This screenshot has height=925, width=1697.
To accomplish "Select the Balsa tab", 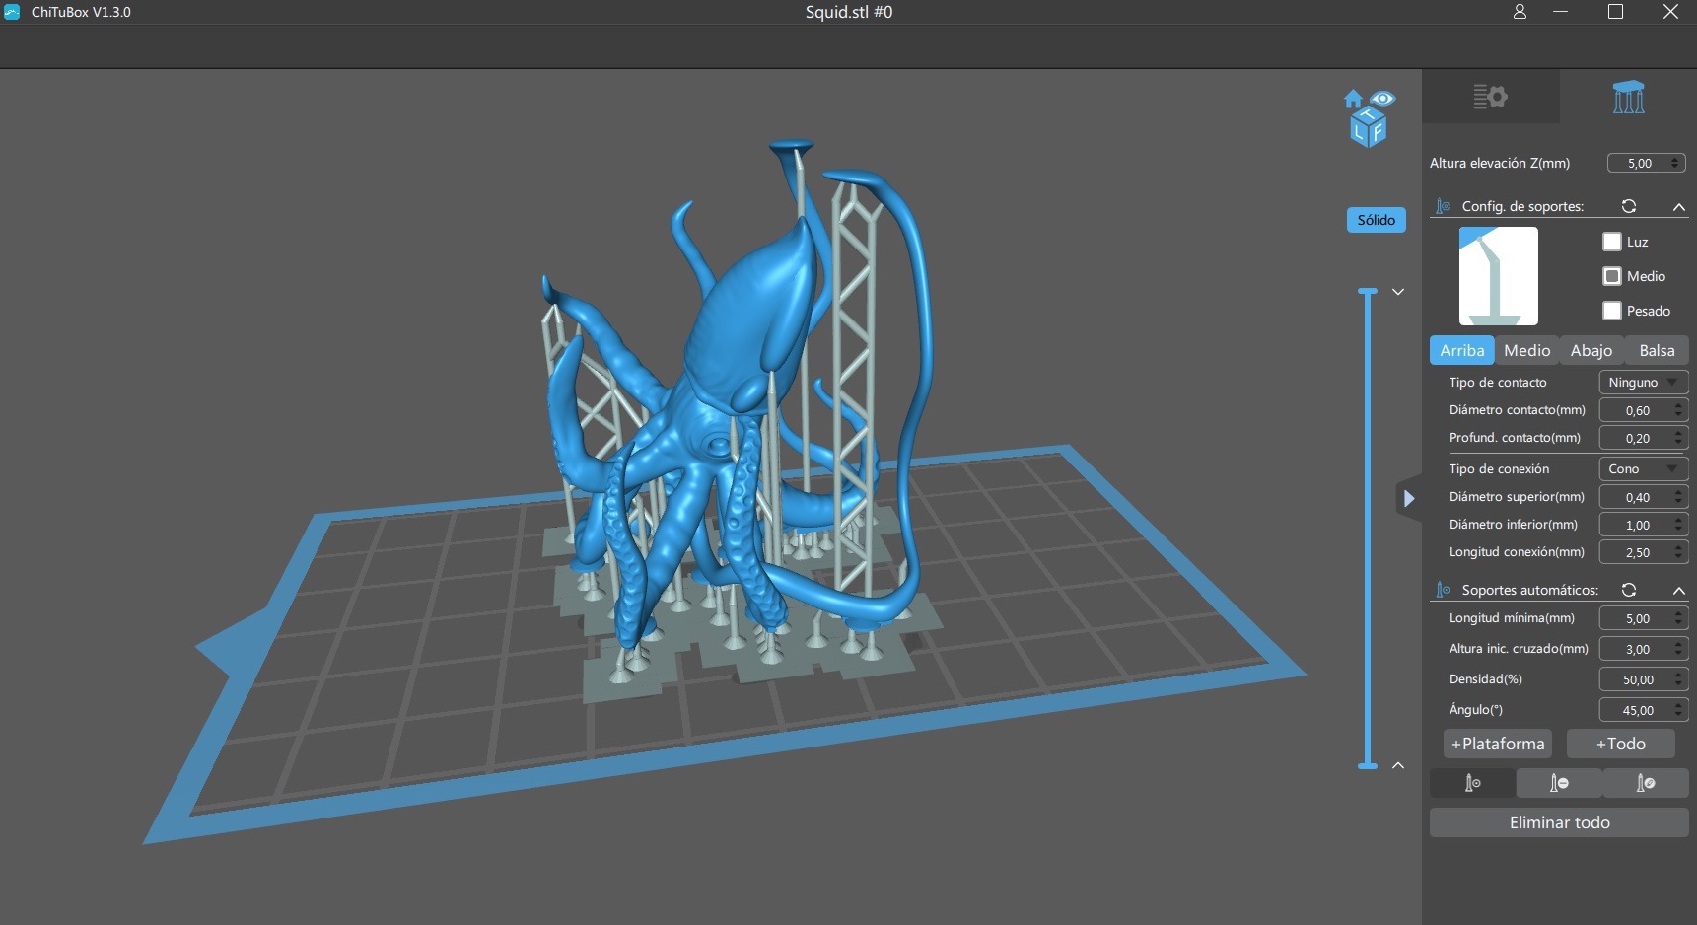I will (x=1657, y=351).
